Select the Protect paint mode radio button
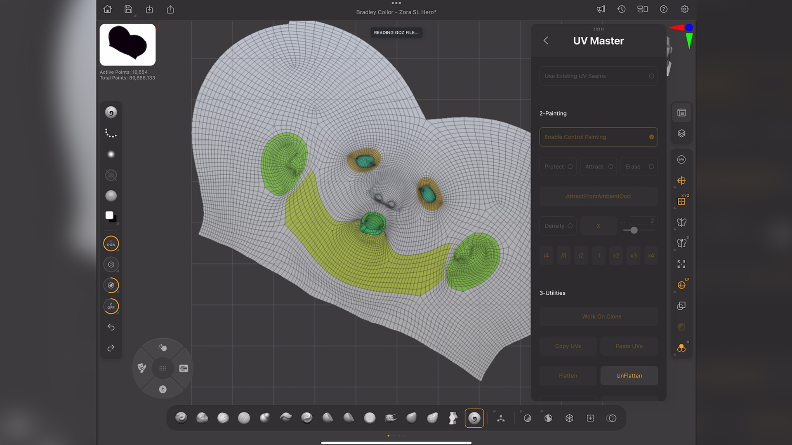Image resolution: width=792 pixels, height=445 pixels. [x=557, y=166]
